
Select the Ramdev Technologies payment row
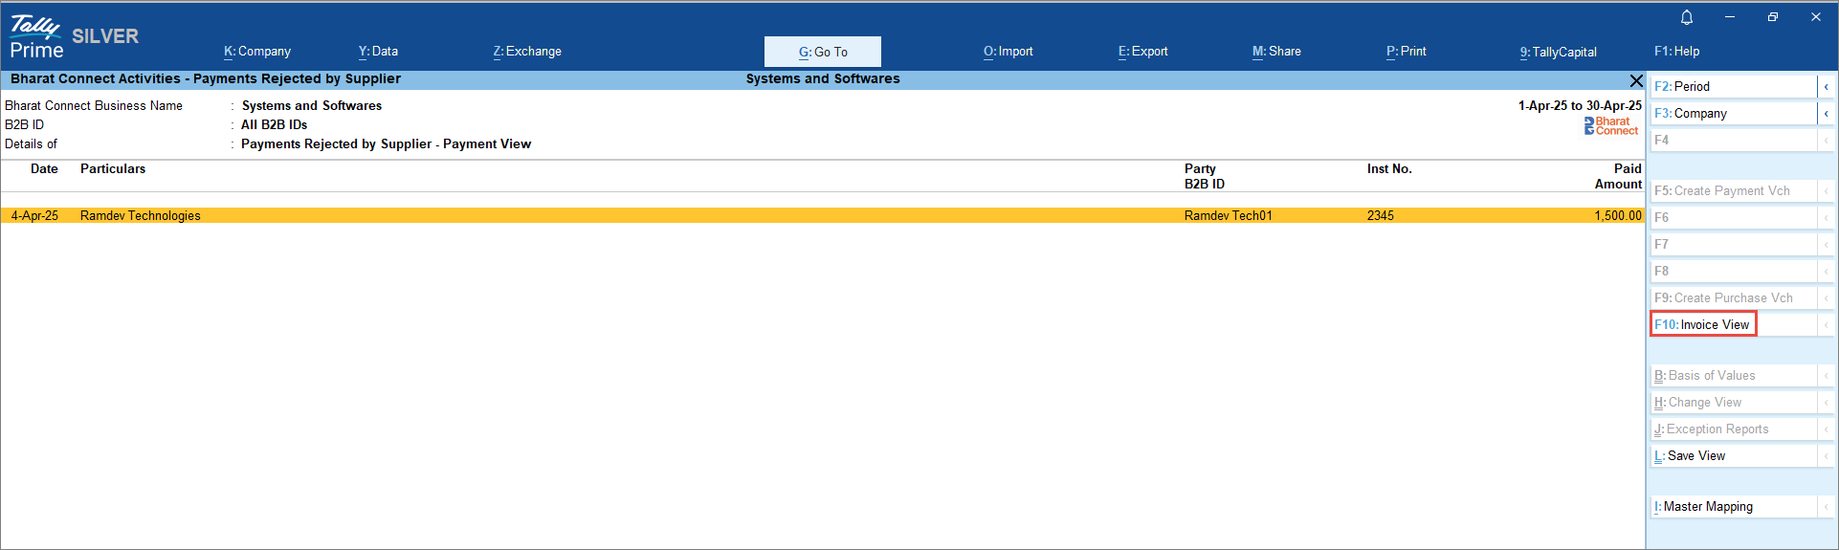coord(141,216)
